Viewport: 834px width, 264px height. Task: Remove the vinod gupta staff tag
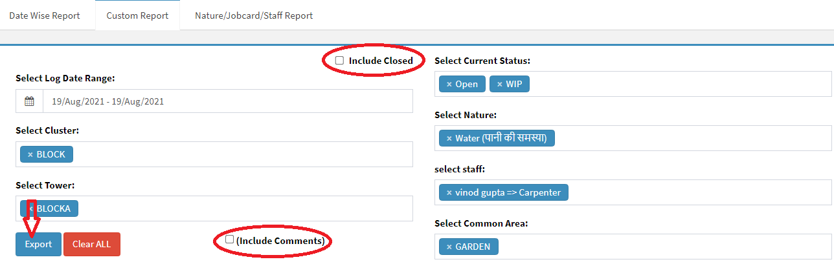pyautogui.click(x=449, y=192)
